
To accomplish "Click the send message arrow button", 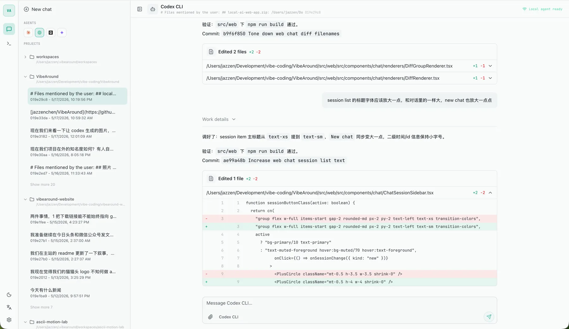I will point(489,317).
